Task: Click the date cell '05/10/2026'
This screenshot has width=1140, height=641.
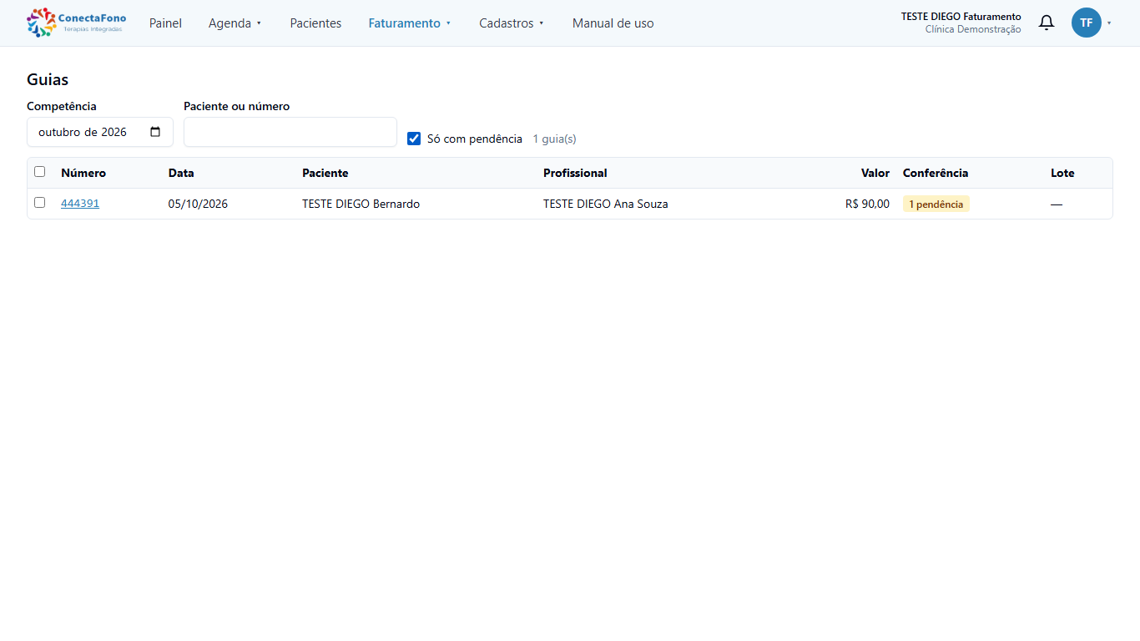Action: coord(198,204)
